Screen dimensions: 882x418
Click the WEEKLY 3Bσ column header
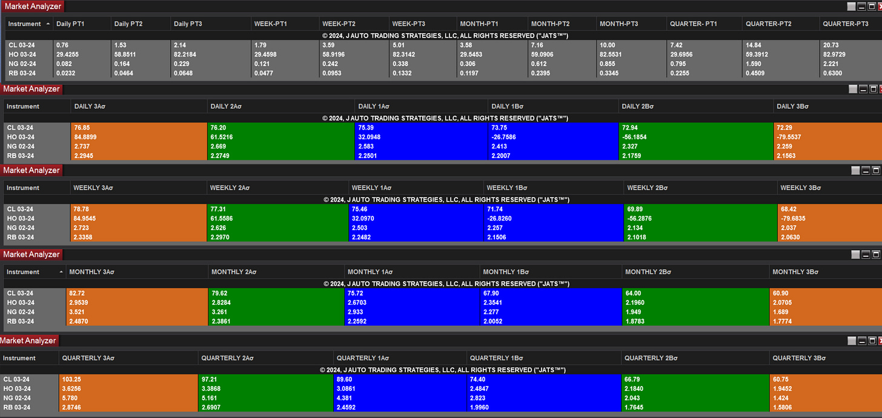coord(830,188)
